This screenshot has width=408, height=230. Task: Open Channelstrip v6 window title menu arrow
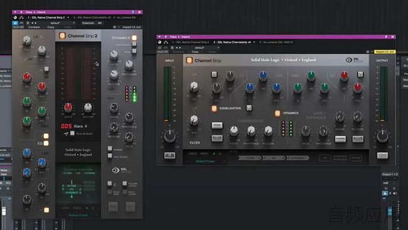159,36
